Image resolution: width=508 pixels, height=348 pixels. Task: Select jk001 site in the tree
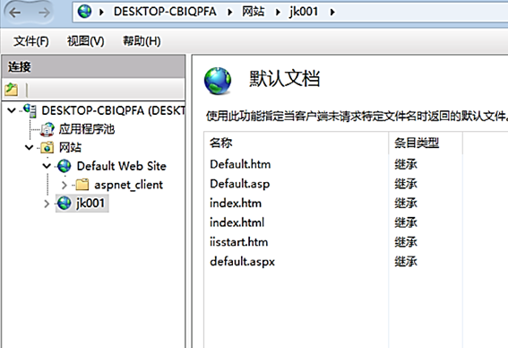click(90, 204)
